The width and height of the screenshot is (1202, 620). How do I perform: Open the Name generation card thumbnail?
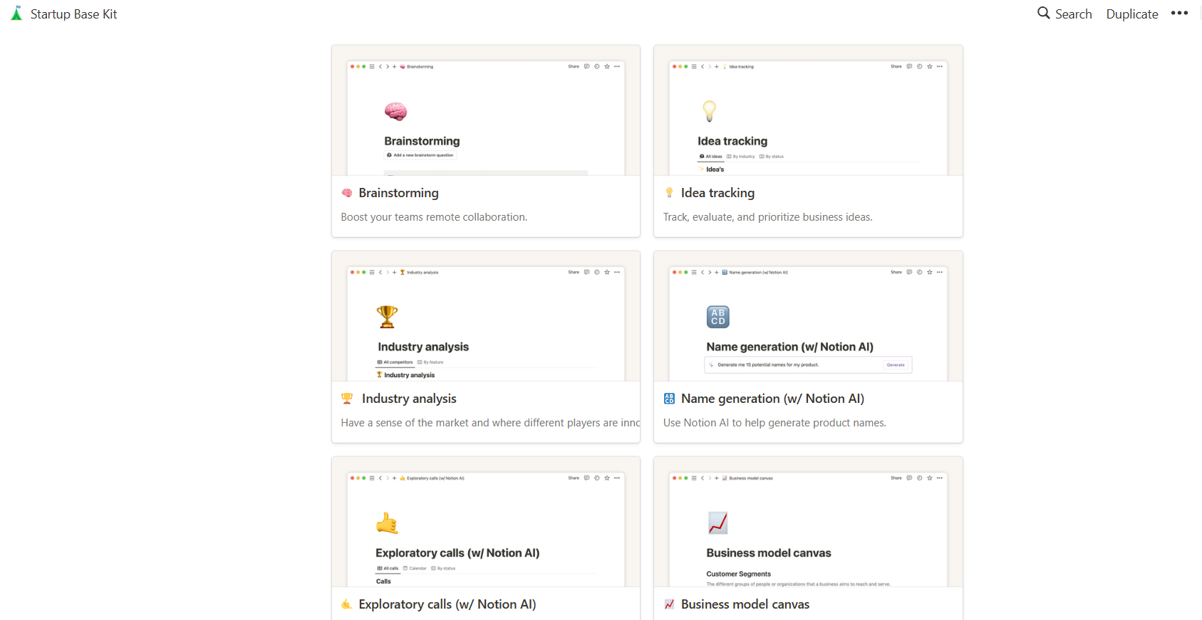pos(808,316)
